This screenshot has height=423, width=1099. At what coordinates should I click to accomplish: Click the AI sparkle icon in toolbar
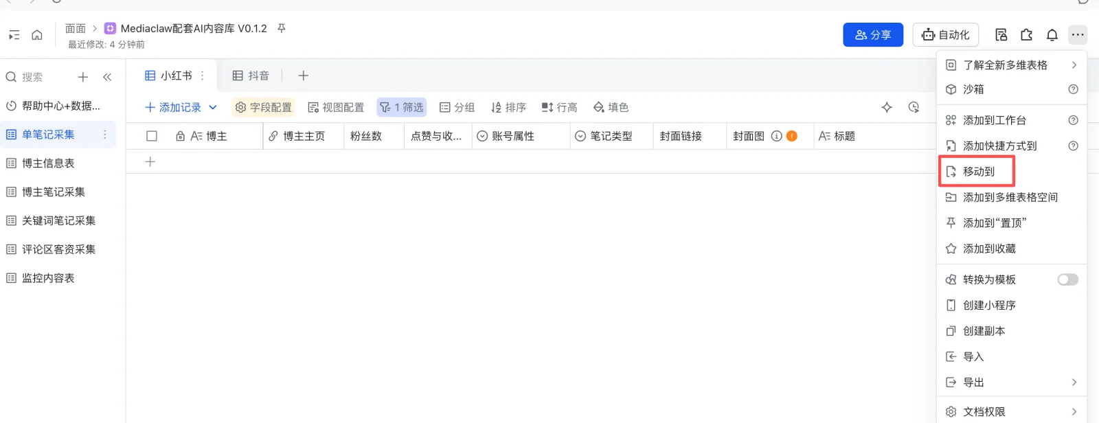coord(887,107)
